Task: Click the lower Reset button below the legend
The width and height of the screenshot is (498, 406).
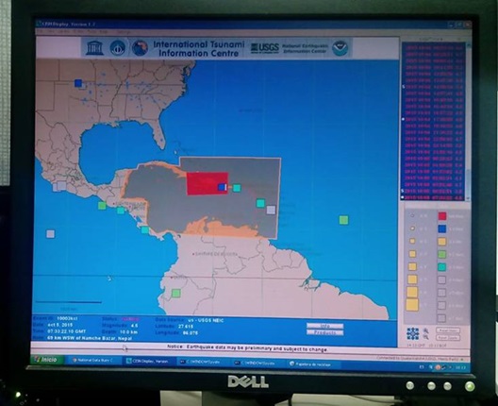Action: [448, 337]
